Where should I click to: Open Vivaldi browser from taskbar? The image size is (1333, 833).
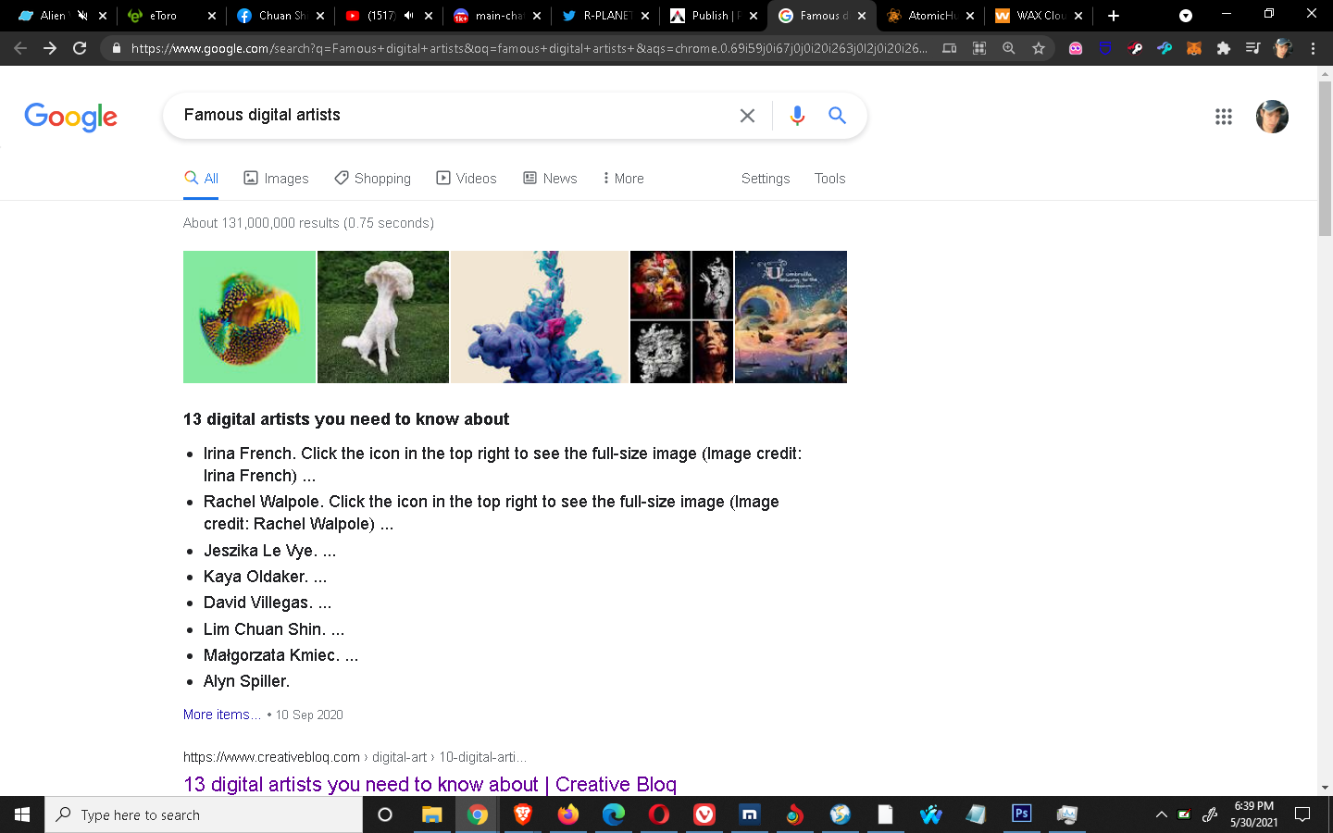pos(704,814)
